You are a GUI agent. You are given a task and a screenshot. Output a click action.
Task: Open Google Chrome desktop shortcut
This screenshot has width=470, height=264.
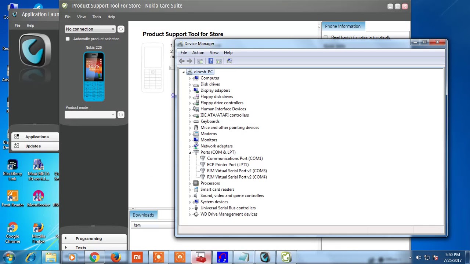tap(12, 233)
